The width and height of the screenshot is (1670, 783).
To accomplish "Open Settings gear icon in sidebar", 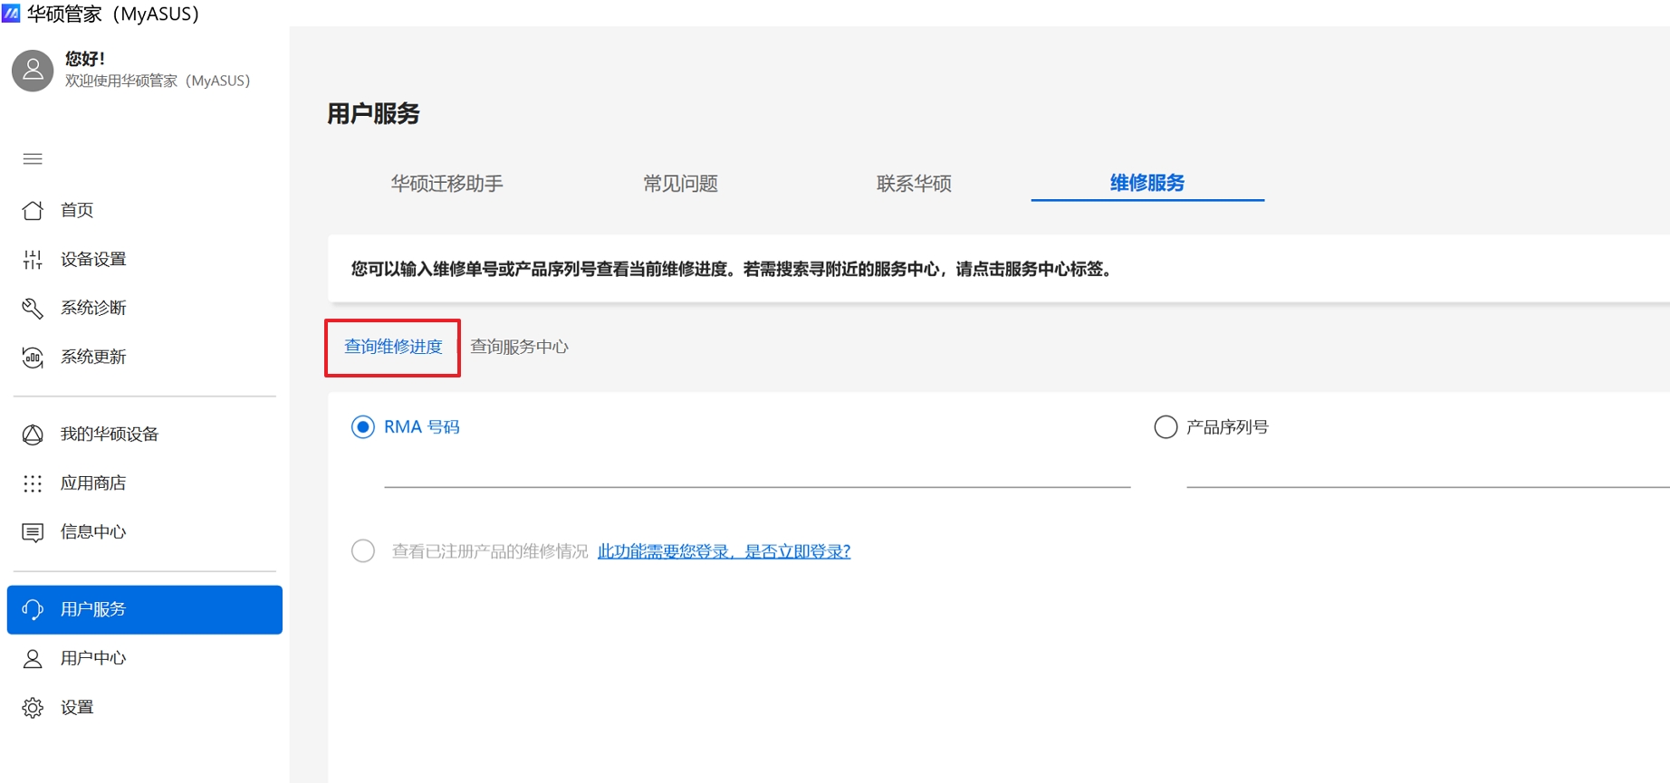I will 33,708.
